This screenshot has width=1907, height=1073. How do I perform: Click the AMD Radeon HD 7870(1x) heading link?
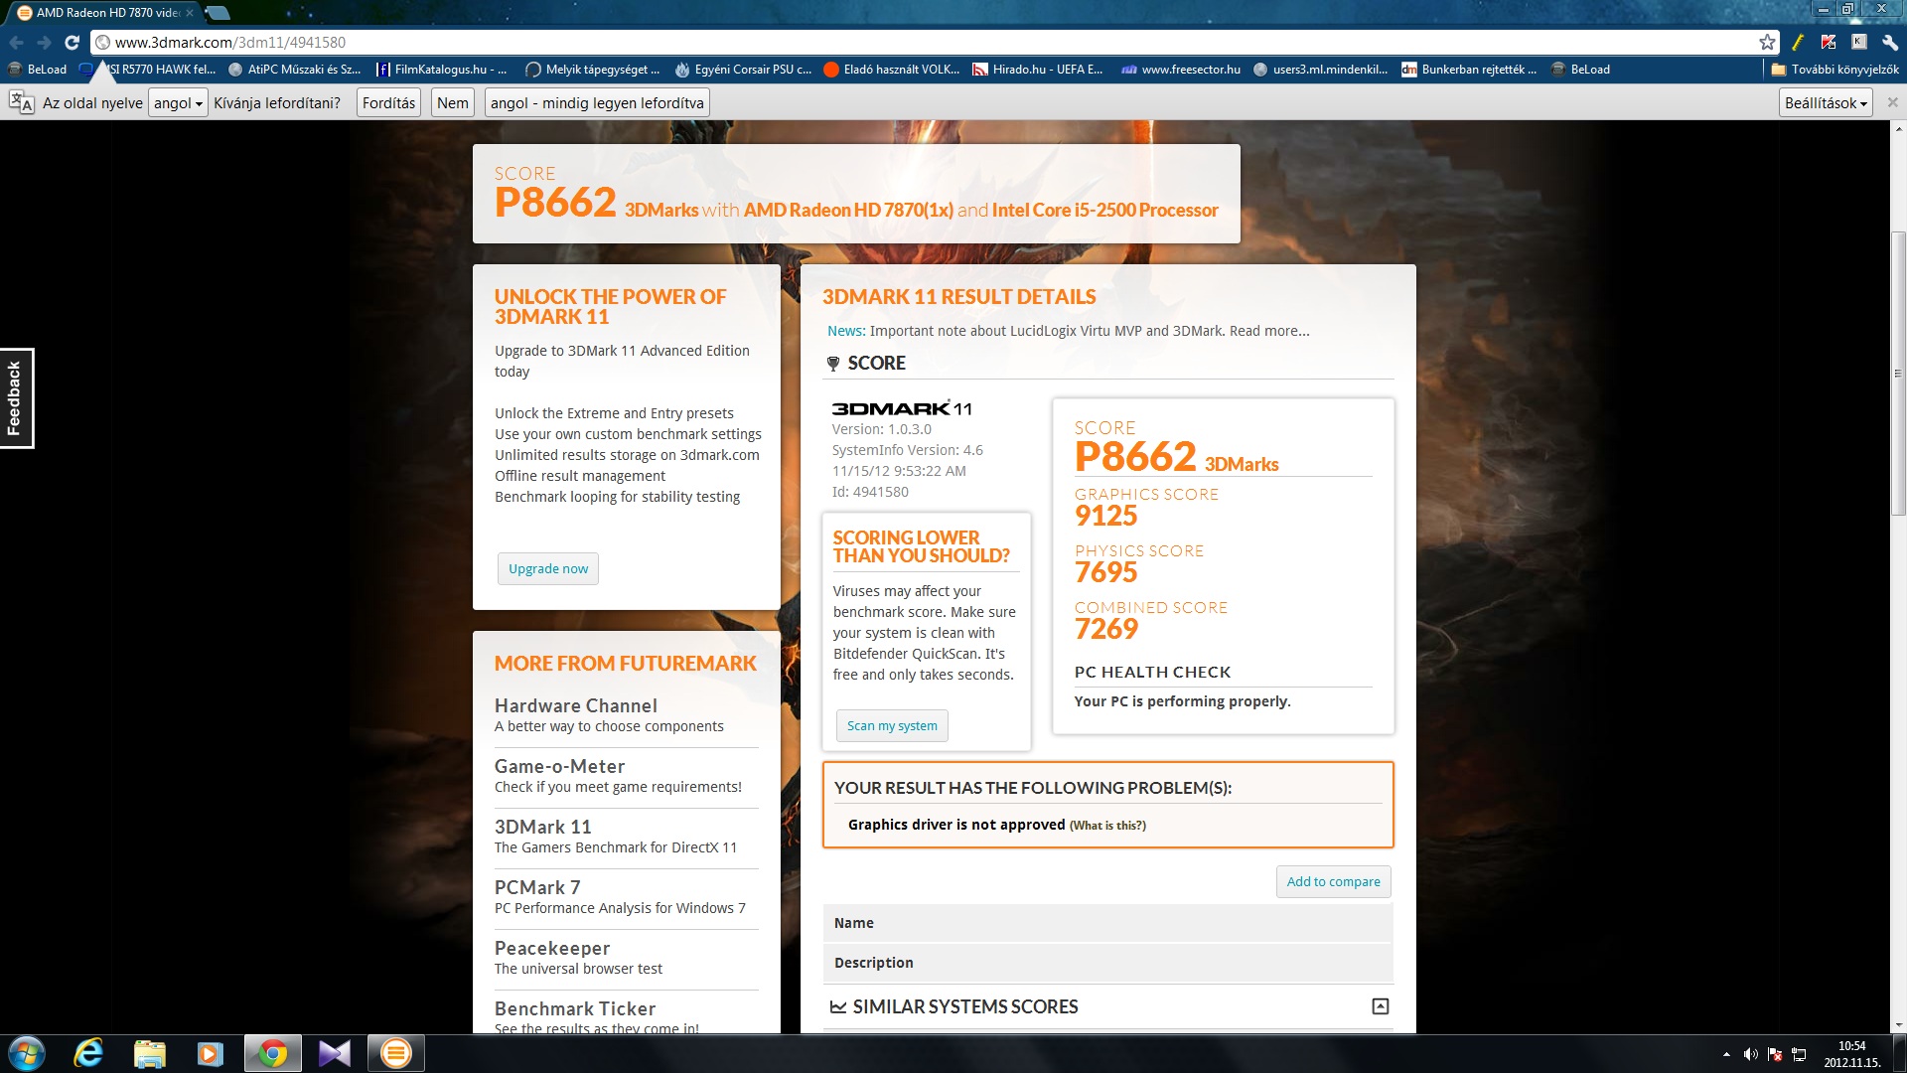848,210
